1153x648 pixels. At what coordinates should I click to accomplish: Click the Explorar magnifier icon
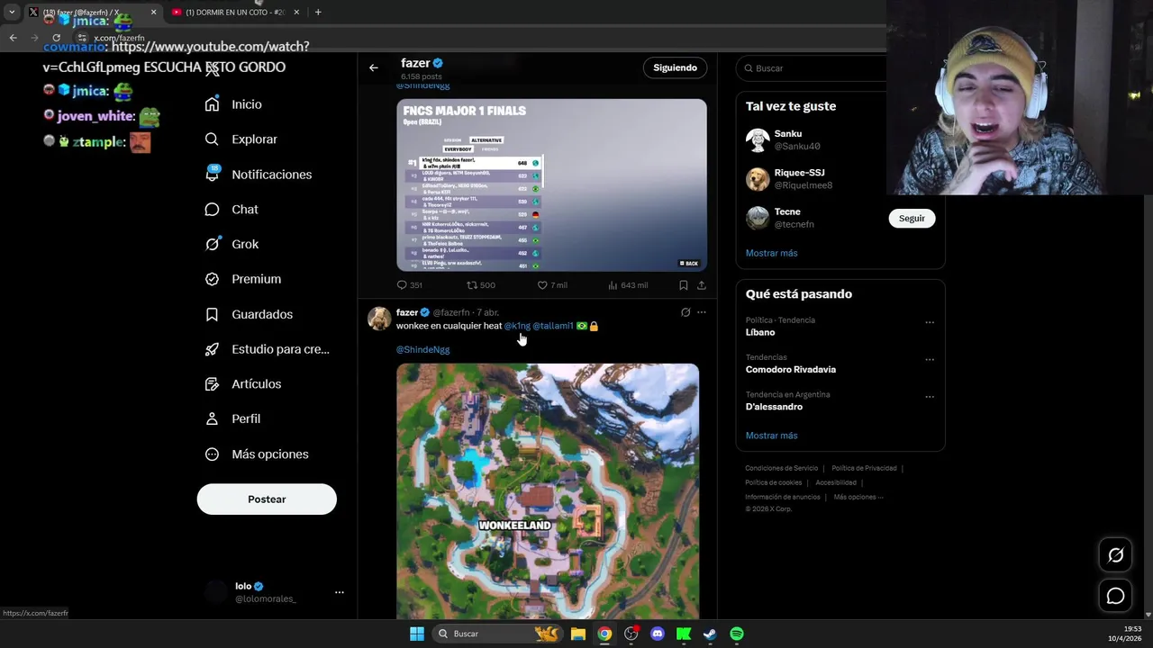tap(212, 139)
